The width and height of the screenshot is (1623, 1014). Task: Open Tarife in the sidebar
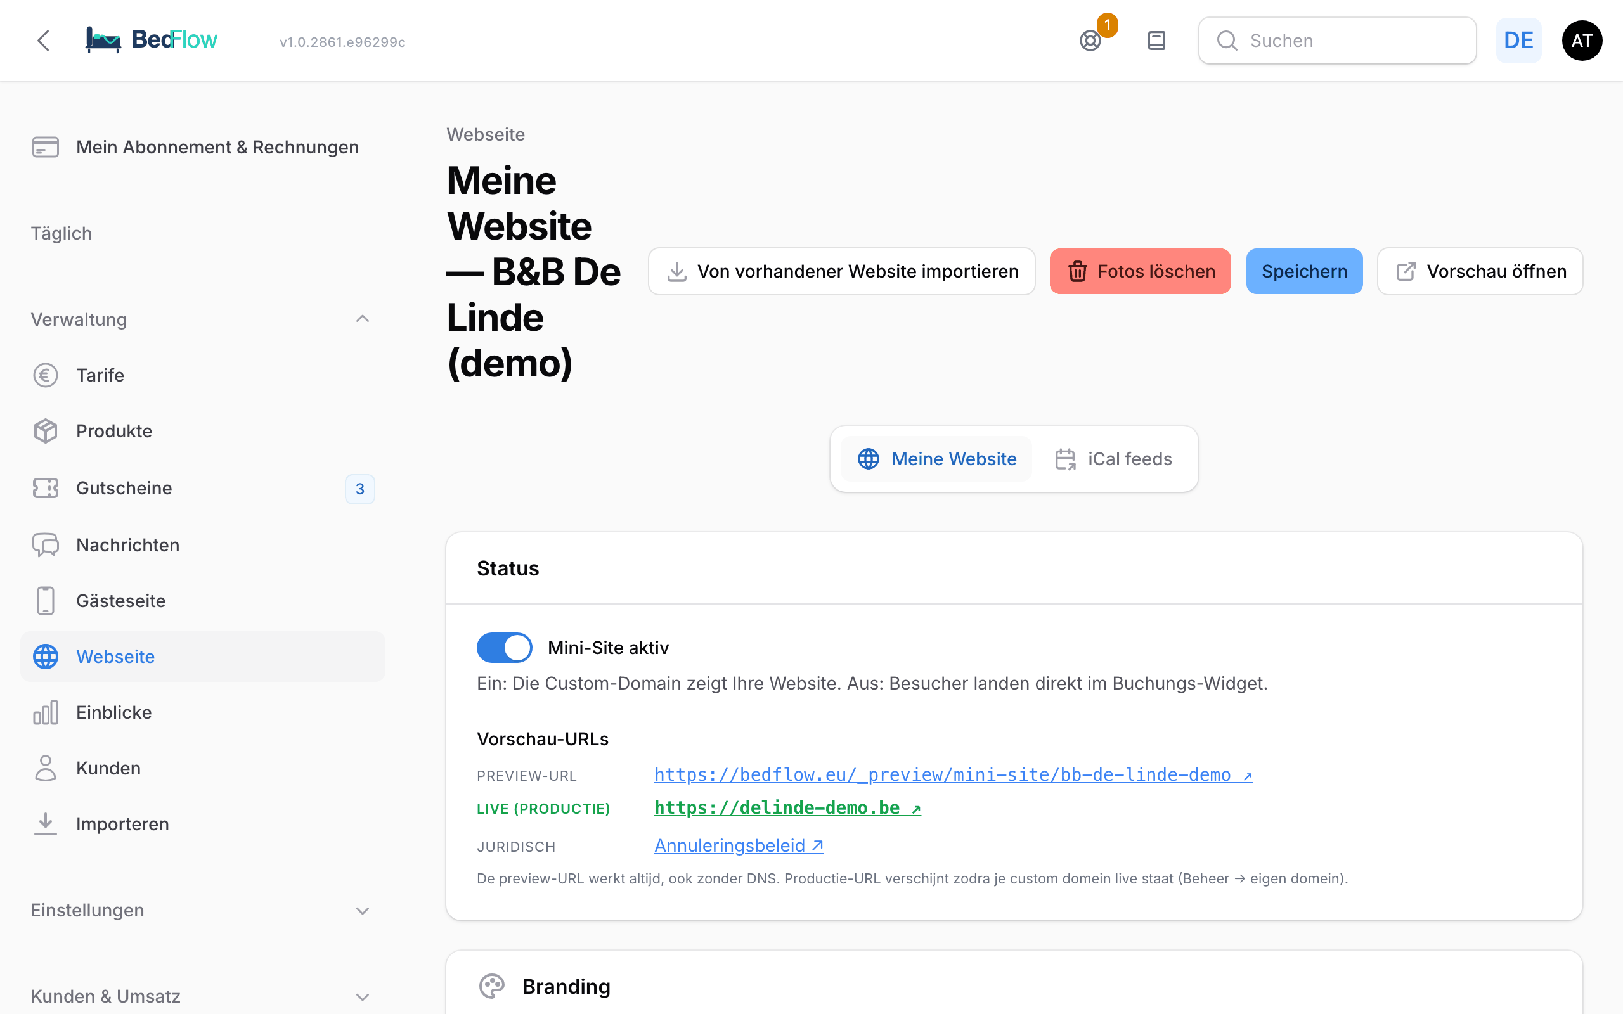202,375
